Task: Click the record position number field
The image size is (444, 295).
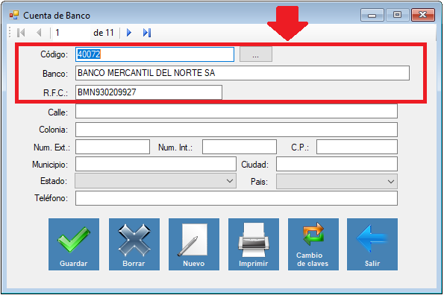Action: 72,33
